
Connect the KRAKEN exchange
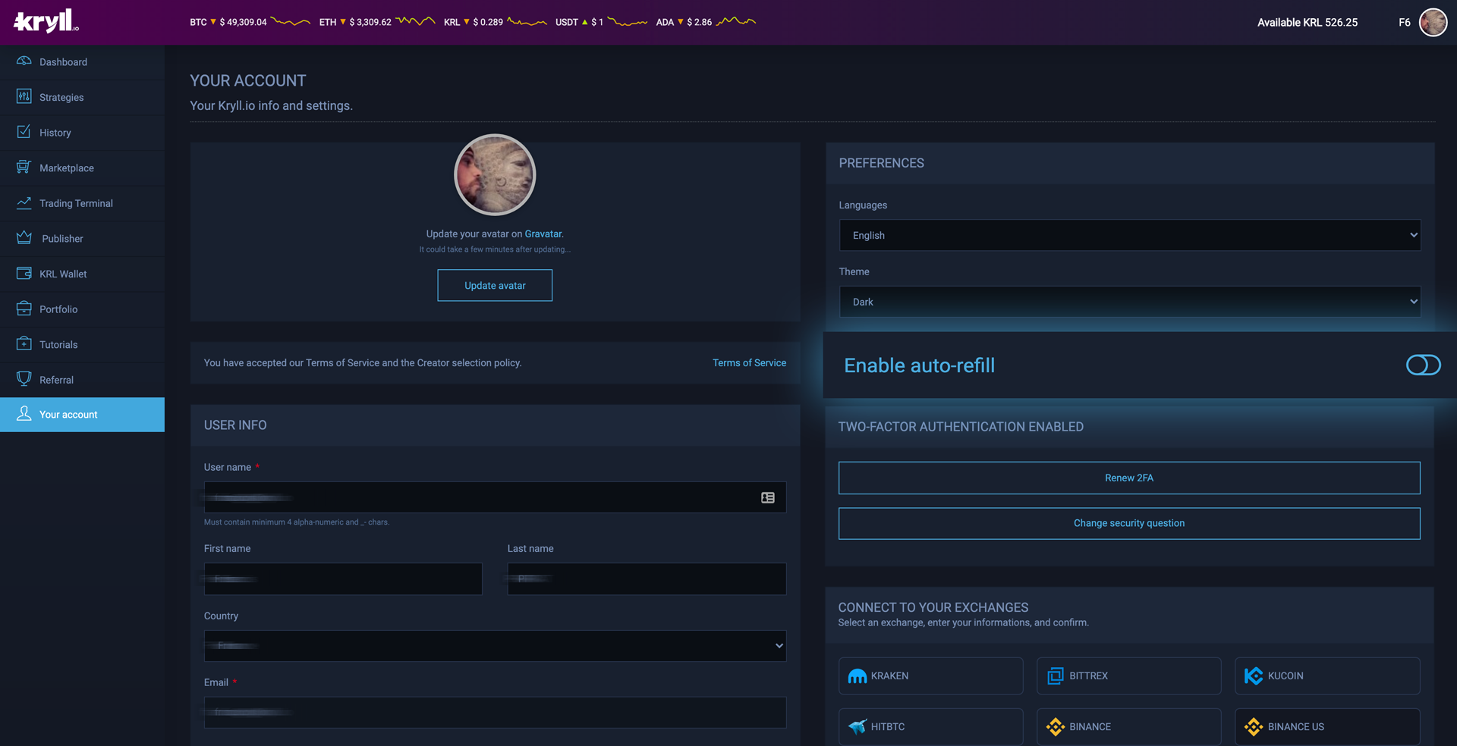tap(930, 675)
